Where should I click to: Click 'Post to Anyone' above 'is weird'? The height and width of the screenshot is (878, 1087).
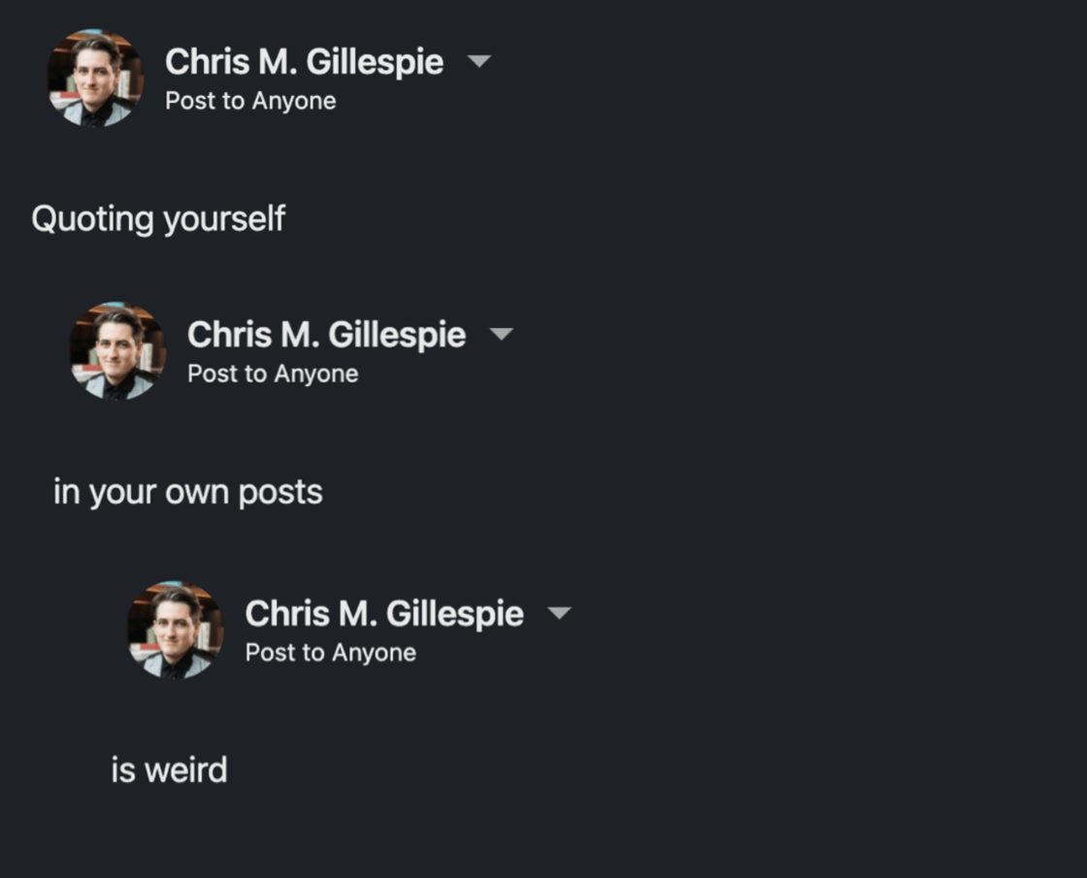tap(330, 653)
